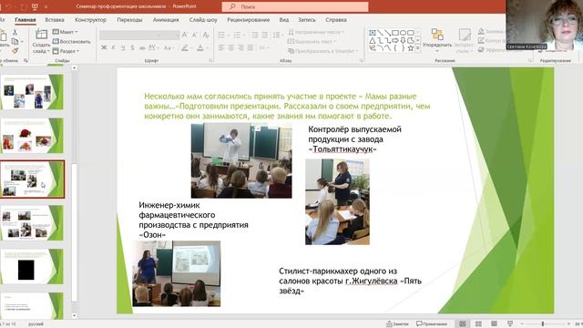Click slide panel scroll down arrow
583x328 pixels.
75,316
